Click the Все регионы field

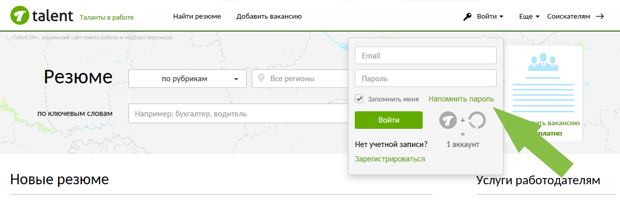[300, 79]
